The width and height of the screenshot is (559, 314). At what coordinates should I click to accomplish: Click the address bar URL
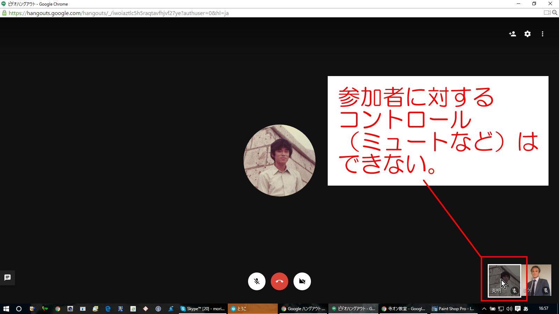(119, 13)
